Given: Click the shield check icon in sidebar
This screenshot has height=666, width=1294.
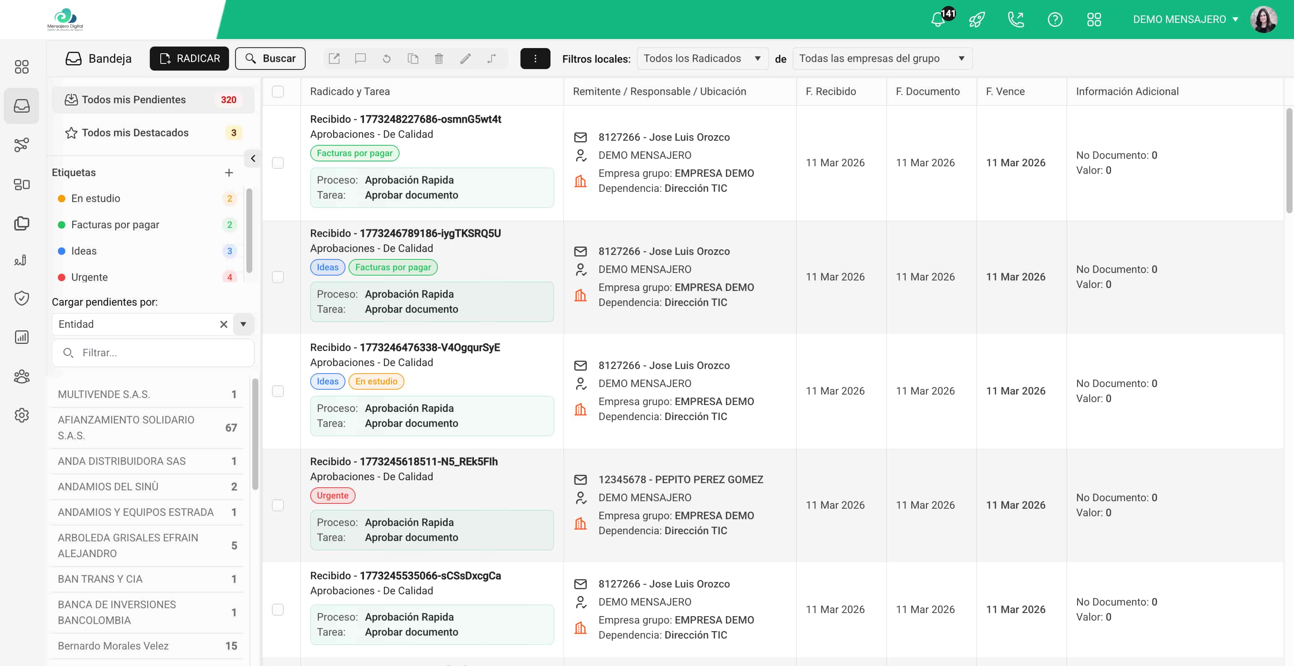Looking at the screenshot, I should coord(22,298).
